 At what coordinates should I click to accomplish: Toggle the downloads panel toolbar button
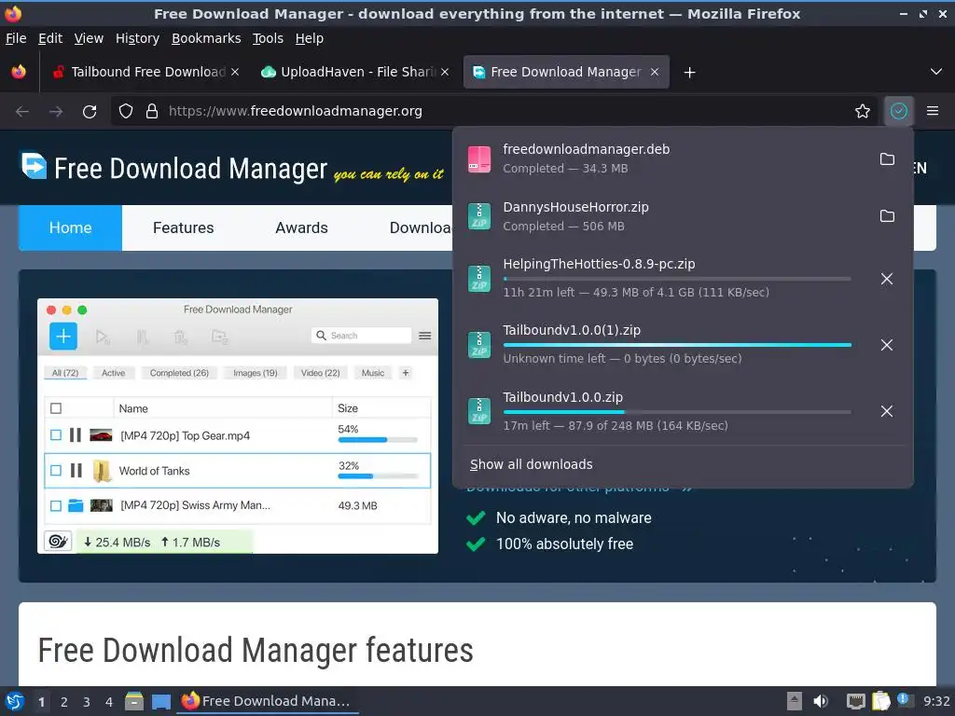[x=899, y=111]
